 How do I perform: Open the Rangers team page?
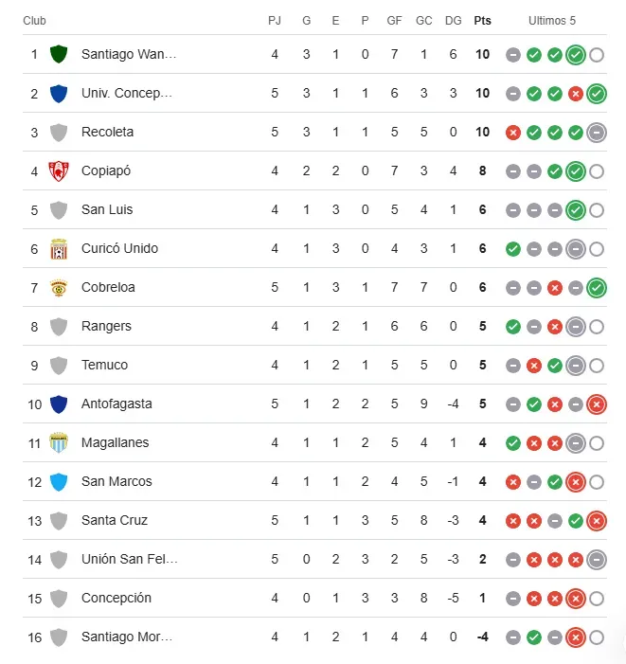(106, 326)
